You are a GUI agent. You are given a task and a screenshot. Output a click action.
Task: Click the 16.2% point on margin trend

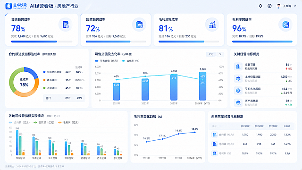[147, 142]
